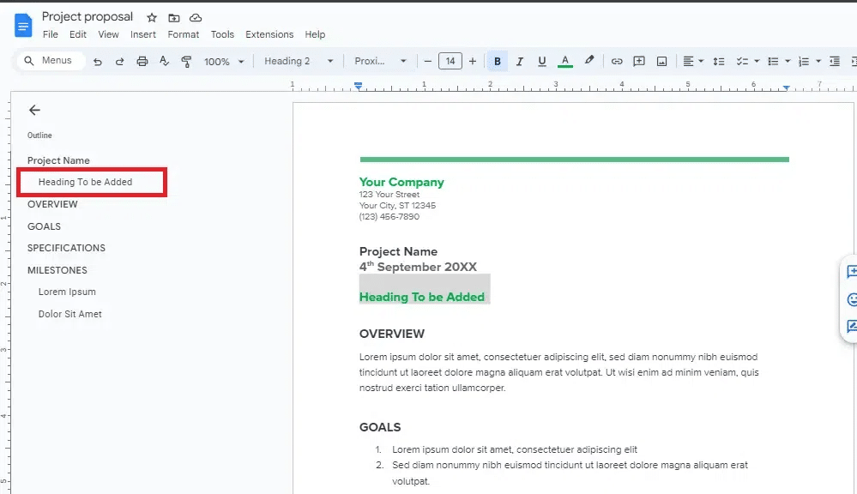Search the Menus box
This screenshot has height=494, width=857.
pyautogui.click(x=51, y=60)
